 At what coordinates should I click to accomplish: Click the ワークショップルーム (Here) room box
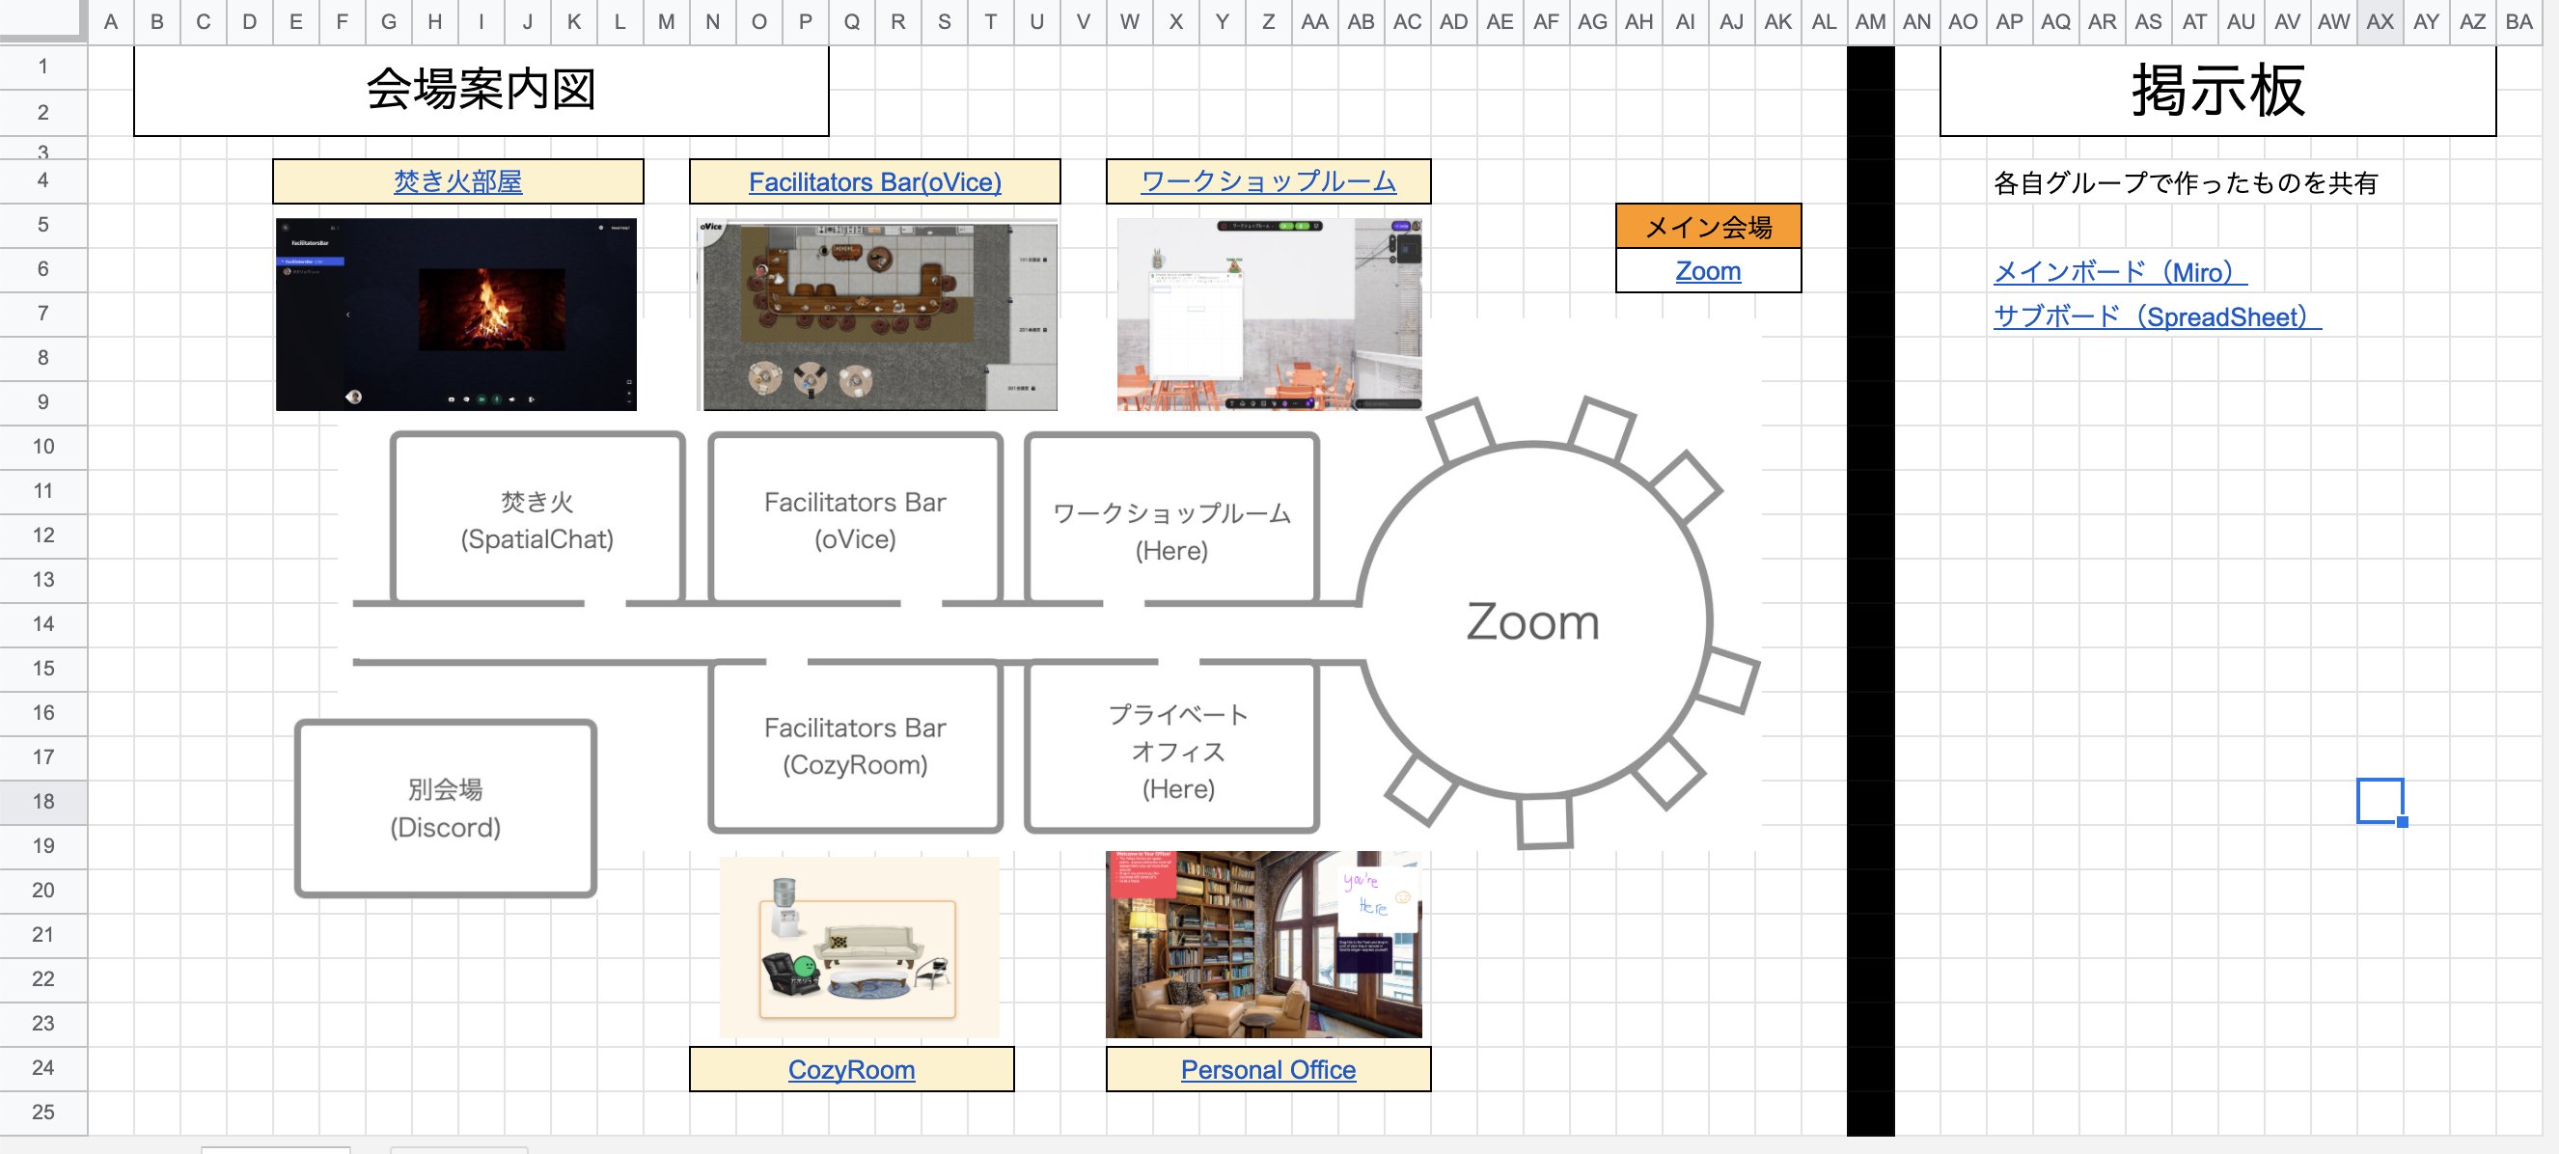point(1172,518)
